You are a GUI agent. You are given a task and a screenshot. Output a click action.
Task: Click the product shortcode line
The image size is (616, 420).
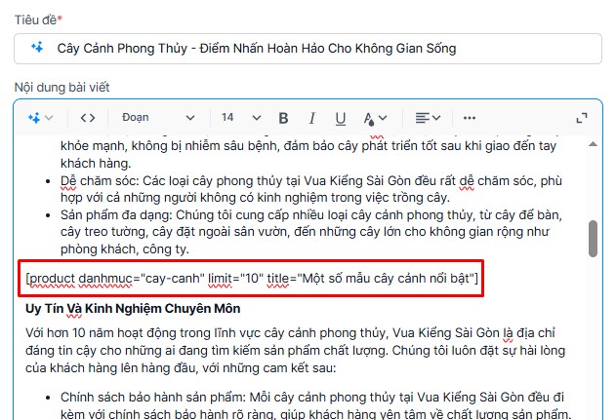pyautogui.click(x=252, y=279)
